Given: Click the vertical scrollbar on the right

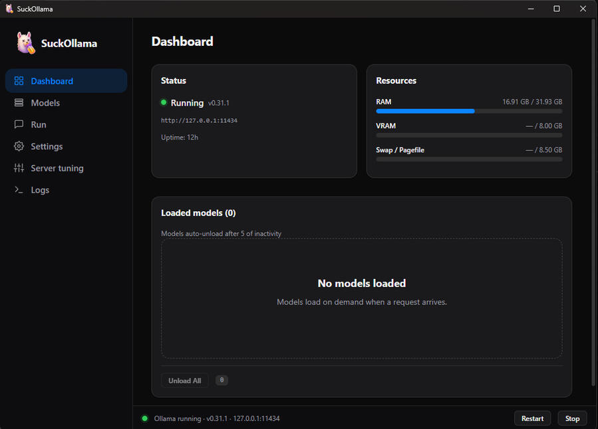Looking at the screenshot, I should [x=593, y=202].
